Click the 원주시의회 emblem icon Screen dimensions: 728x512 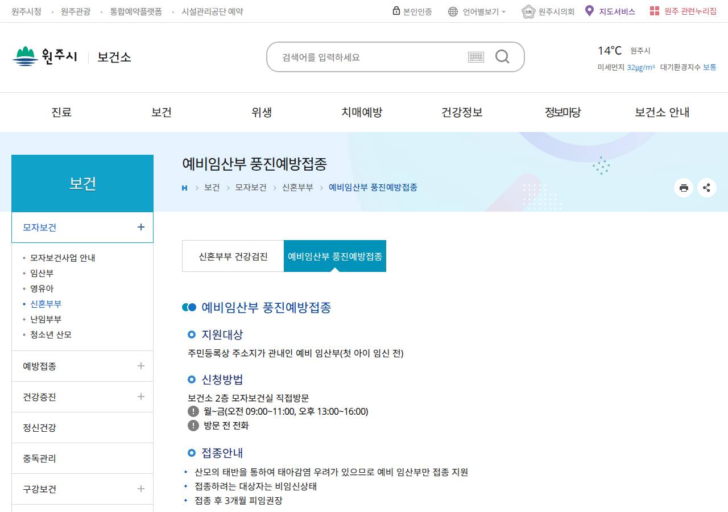coord(528,11)
